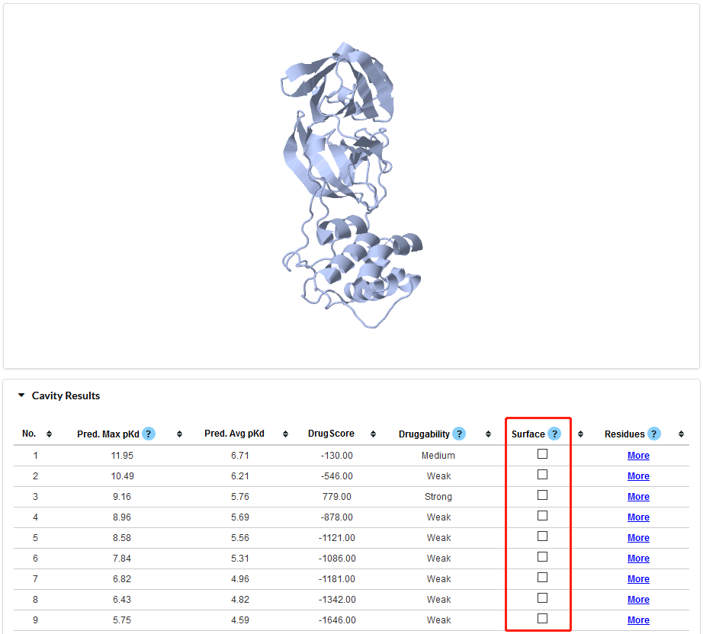Open help icon beside Pred. Max pKd

(149, 434)
